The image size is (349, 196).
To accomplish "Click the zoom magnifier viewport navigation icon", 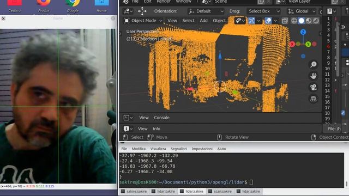I will coord(314,64).
